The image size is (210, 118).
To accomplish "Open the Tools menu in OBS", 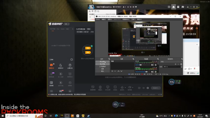I will (133, 19).
